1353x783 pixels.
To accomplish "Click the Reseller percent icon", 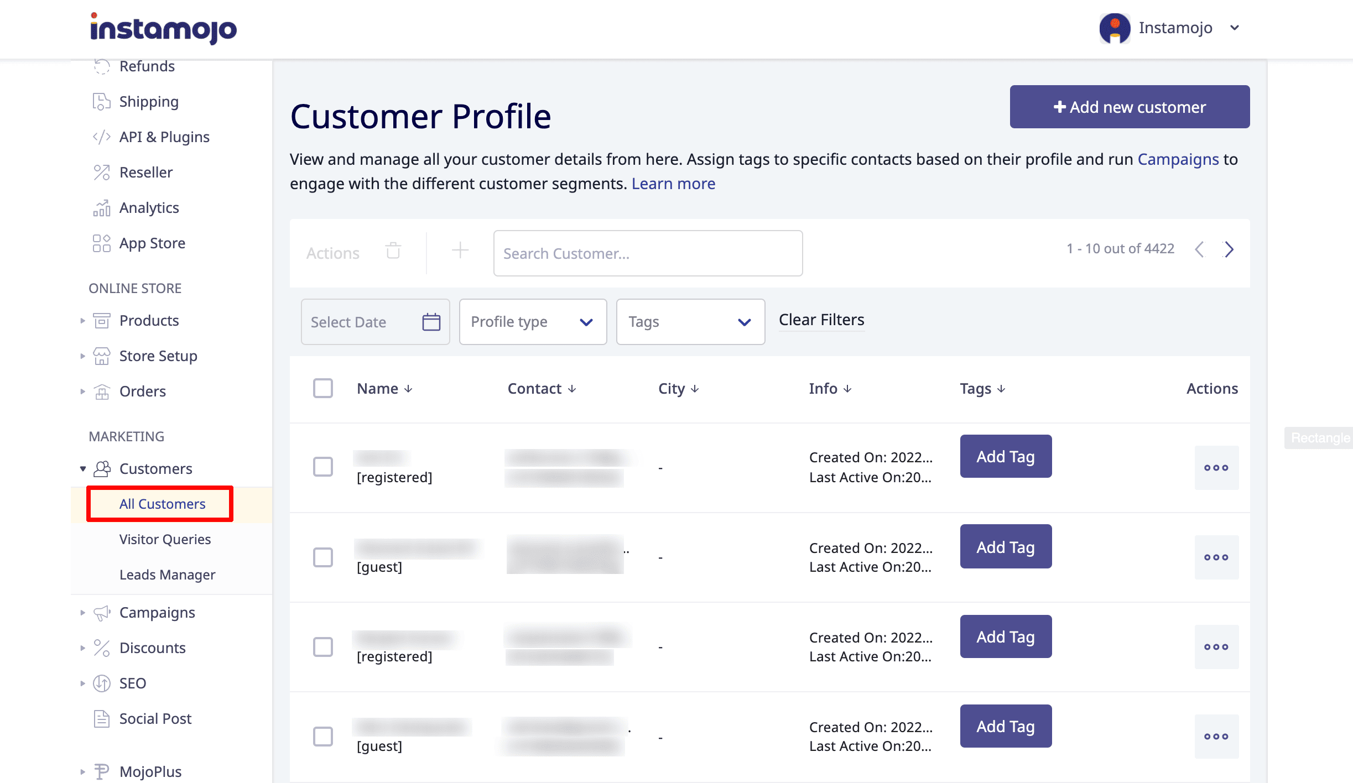I will pos(102,173).
